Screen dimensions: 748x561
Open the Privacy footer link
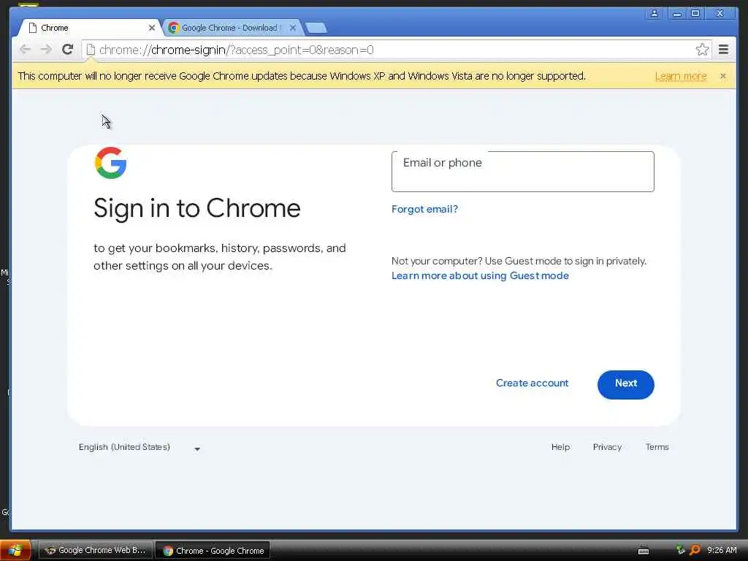[x=607, y=447]
